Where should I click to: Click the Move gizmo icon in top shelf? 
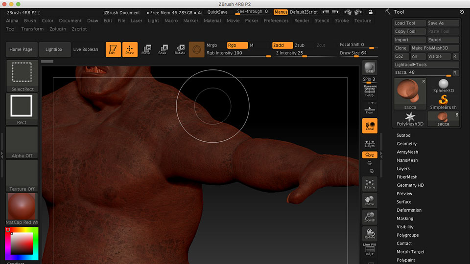click(146, 49)
